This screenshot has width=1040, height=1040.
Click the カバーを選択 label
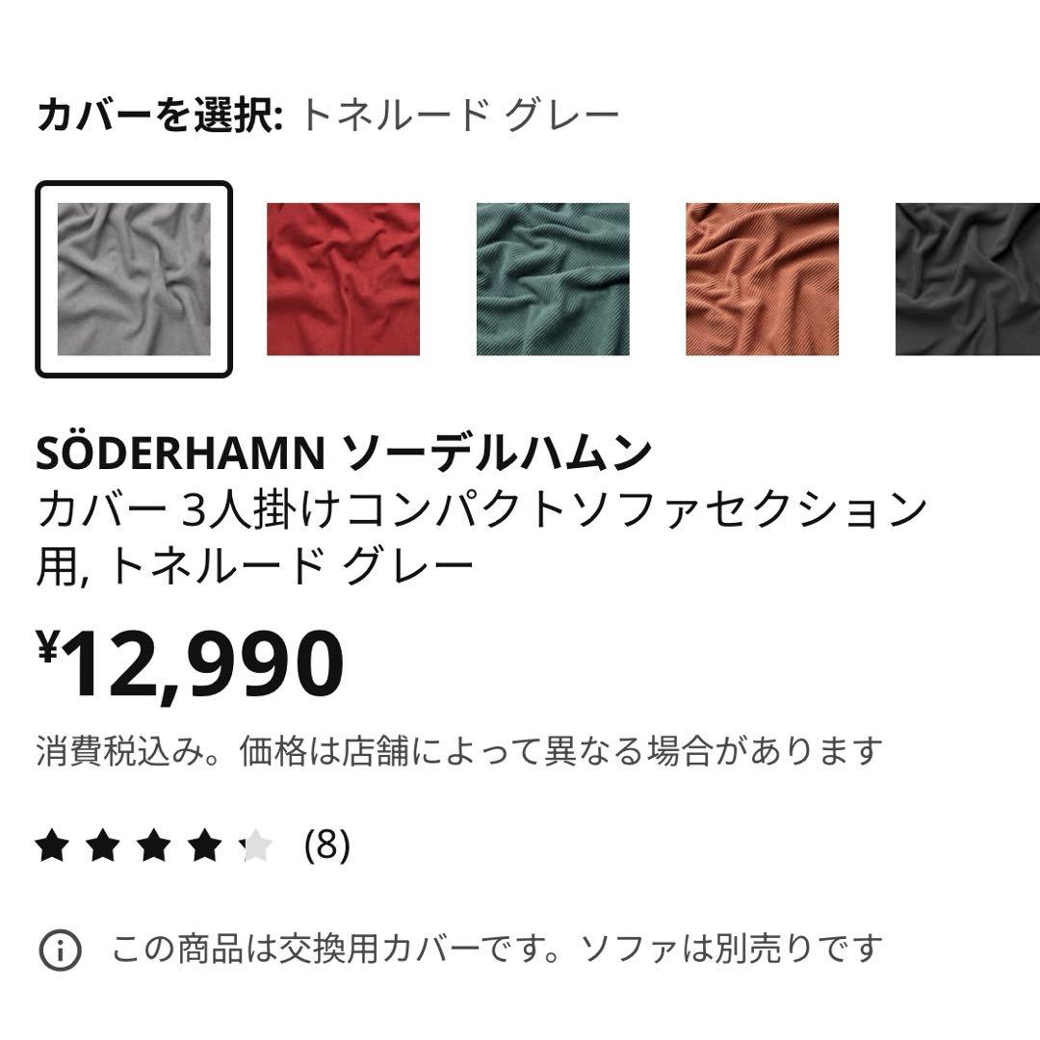[159, 117]
